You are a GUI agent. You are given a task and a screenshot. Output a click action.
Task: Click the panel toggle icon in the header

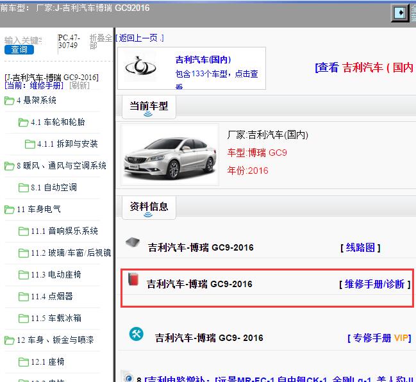[400, 13]
